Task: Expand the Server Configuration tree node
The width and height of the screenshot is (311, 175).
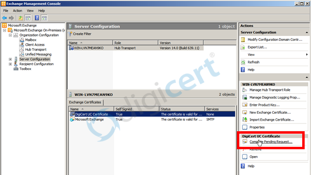Action: point(10,59)
